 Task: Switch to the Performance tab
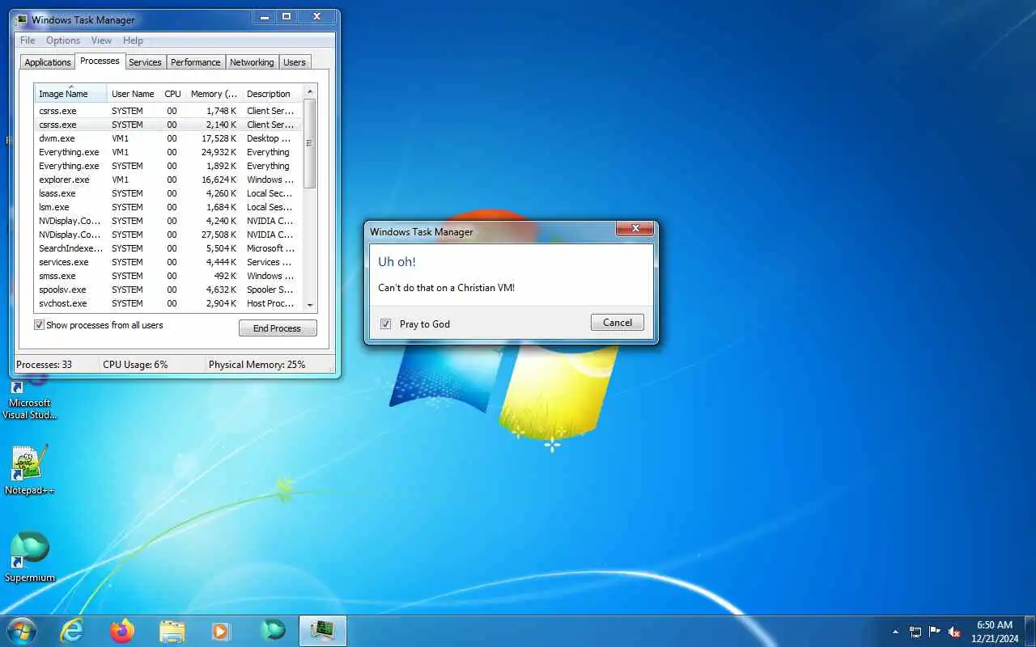click(195, 62)
